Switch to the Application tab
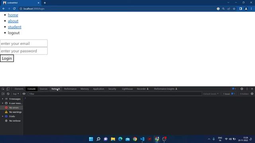This screenshot has height=143, width=255. click(x=98, y=89)
